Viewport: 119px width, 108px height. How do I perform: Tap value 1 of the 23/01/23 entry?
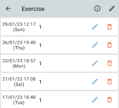40,63
